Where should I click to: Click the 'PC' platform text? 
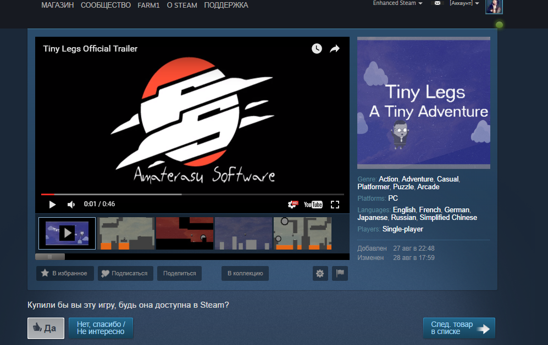[393, 199]
